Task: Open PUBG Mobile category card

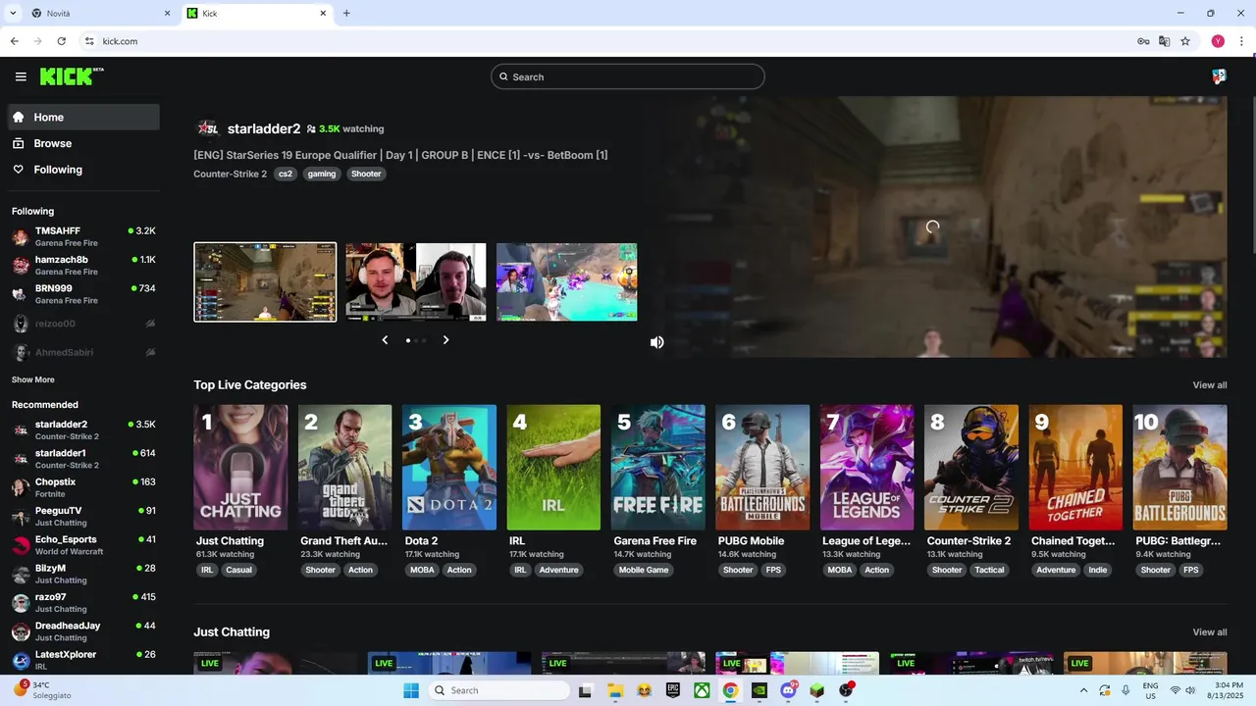Action: (762, 468)
